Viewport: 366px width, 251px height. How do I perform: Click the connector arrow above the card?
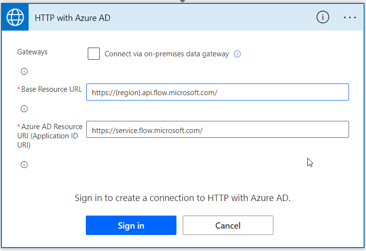(x=183, y=1)
